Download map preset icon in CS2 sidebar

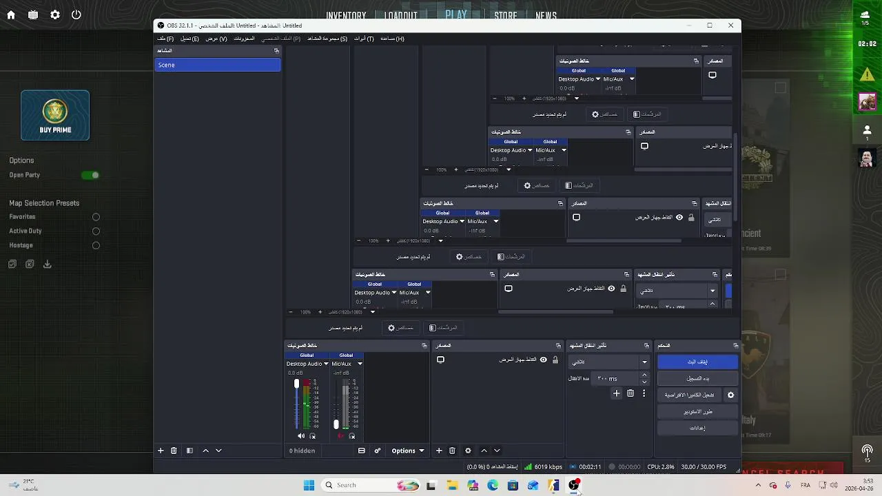[48, 264]
